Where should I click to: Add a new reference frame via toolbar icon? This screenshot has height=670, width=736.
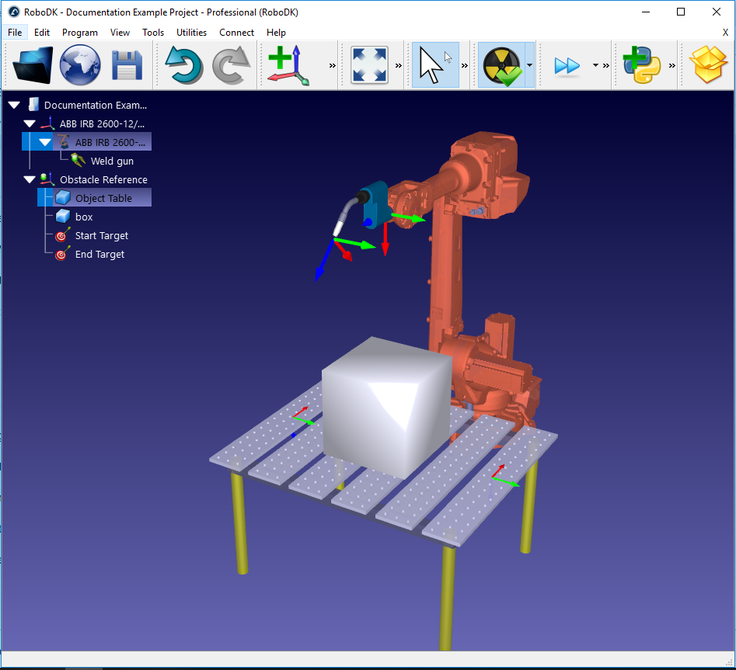(x=288, y=64)
